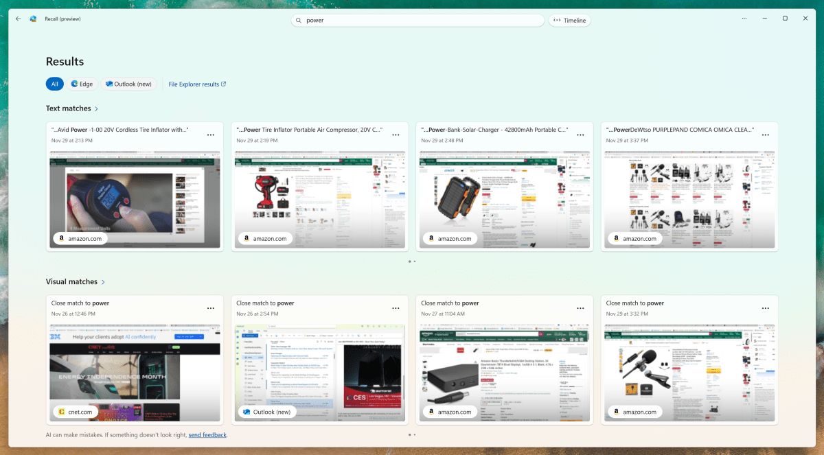Click the back arrow at top left
The width and height of the screenshot is (824, 455).
tap(19, 19)
